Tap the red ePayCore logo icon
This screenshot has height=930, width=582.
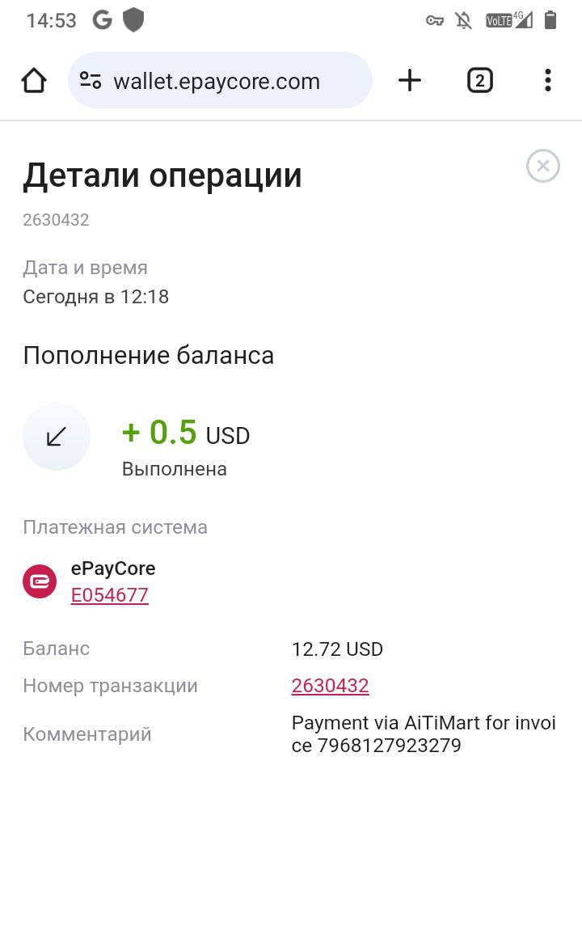click(40, 581)
